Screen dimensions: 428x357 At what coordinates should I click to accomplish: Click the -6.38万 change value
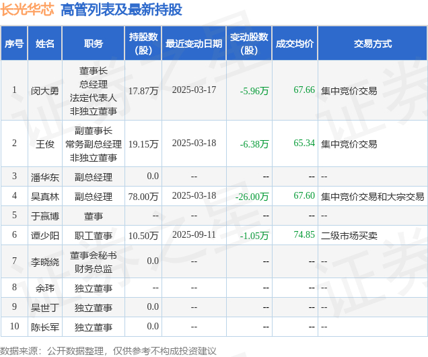tap(254, 144)
